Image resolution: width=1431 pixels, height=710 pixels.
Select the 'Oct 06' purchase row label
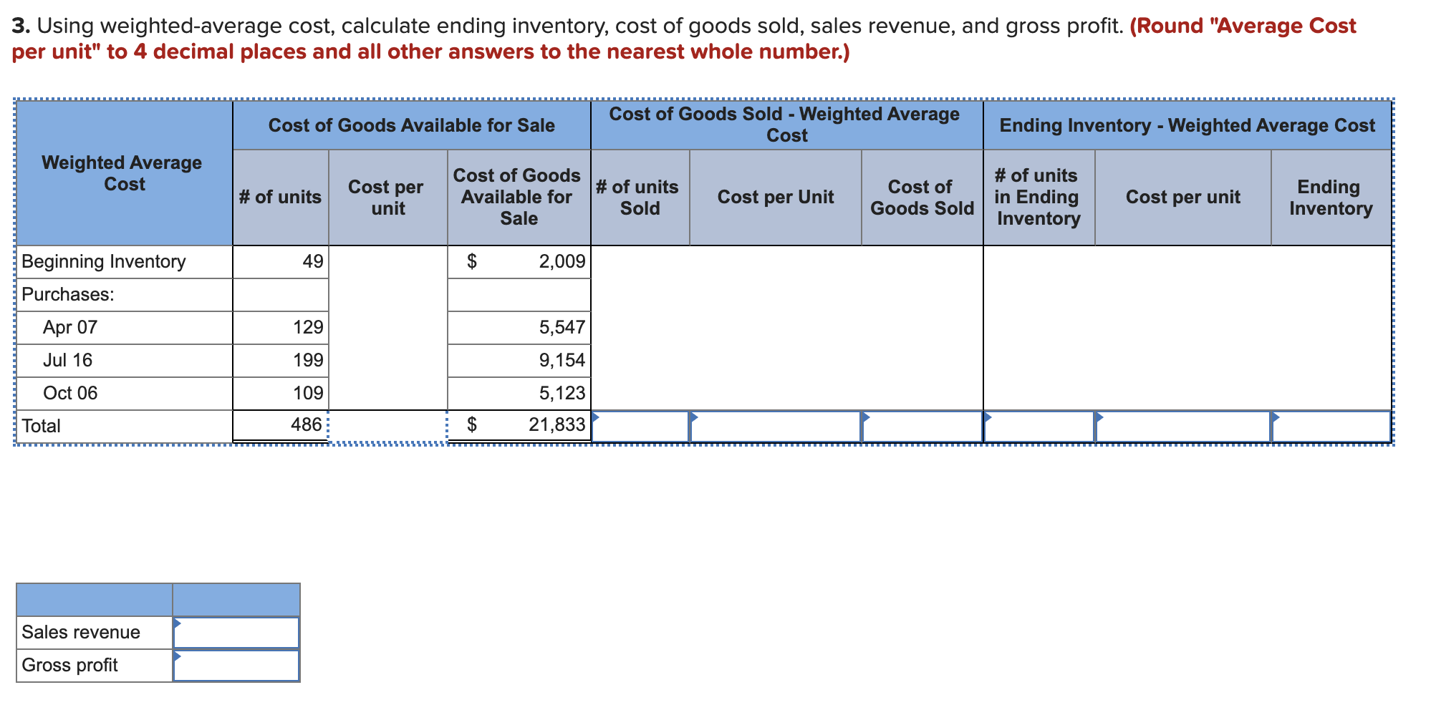coord(70,394)
